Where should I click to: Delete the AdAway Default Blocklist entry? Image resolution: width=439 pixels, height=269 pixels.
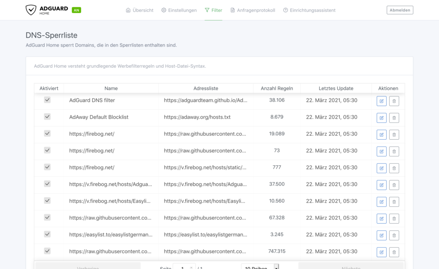point(394,118)
